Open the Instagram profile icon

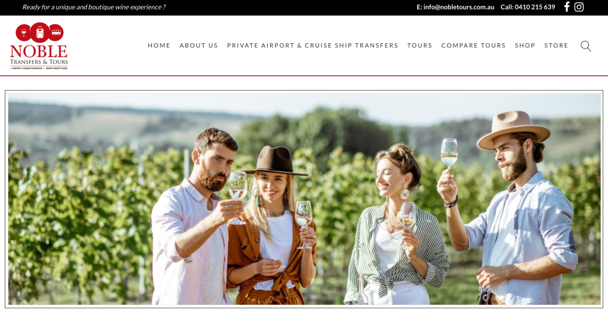579,7
